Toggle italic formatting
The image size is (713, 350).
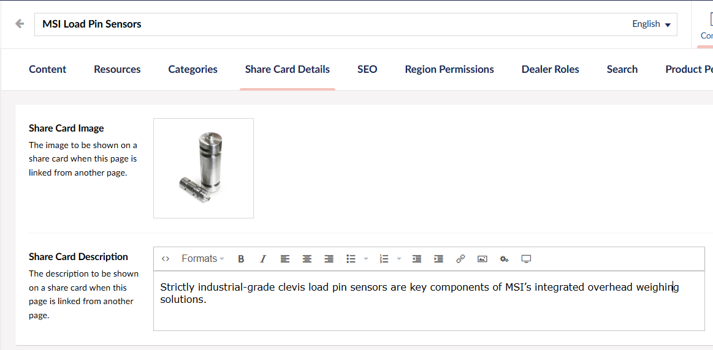[263, 259]
